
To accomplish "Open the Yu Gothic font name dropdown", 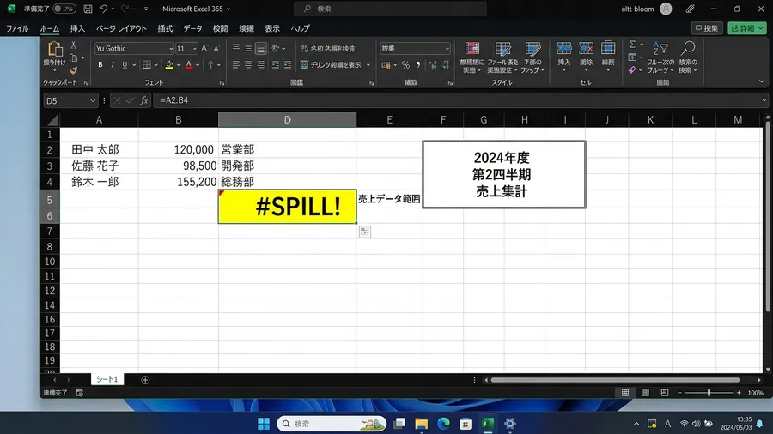I will pos(171,49).
